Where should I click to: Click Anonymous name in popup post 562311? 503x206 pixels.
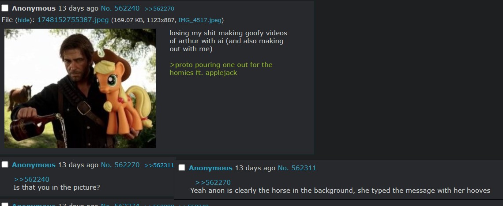pos(210,168)
